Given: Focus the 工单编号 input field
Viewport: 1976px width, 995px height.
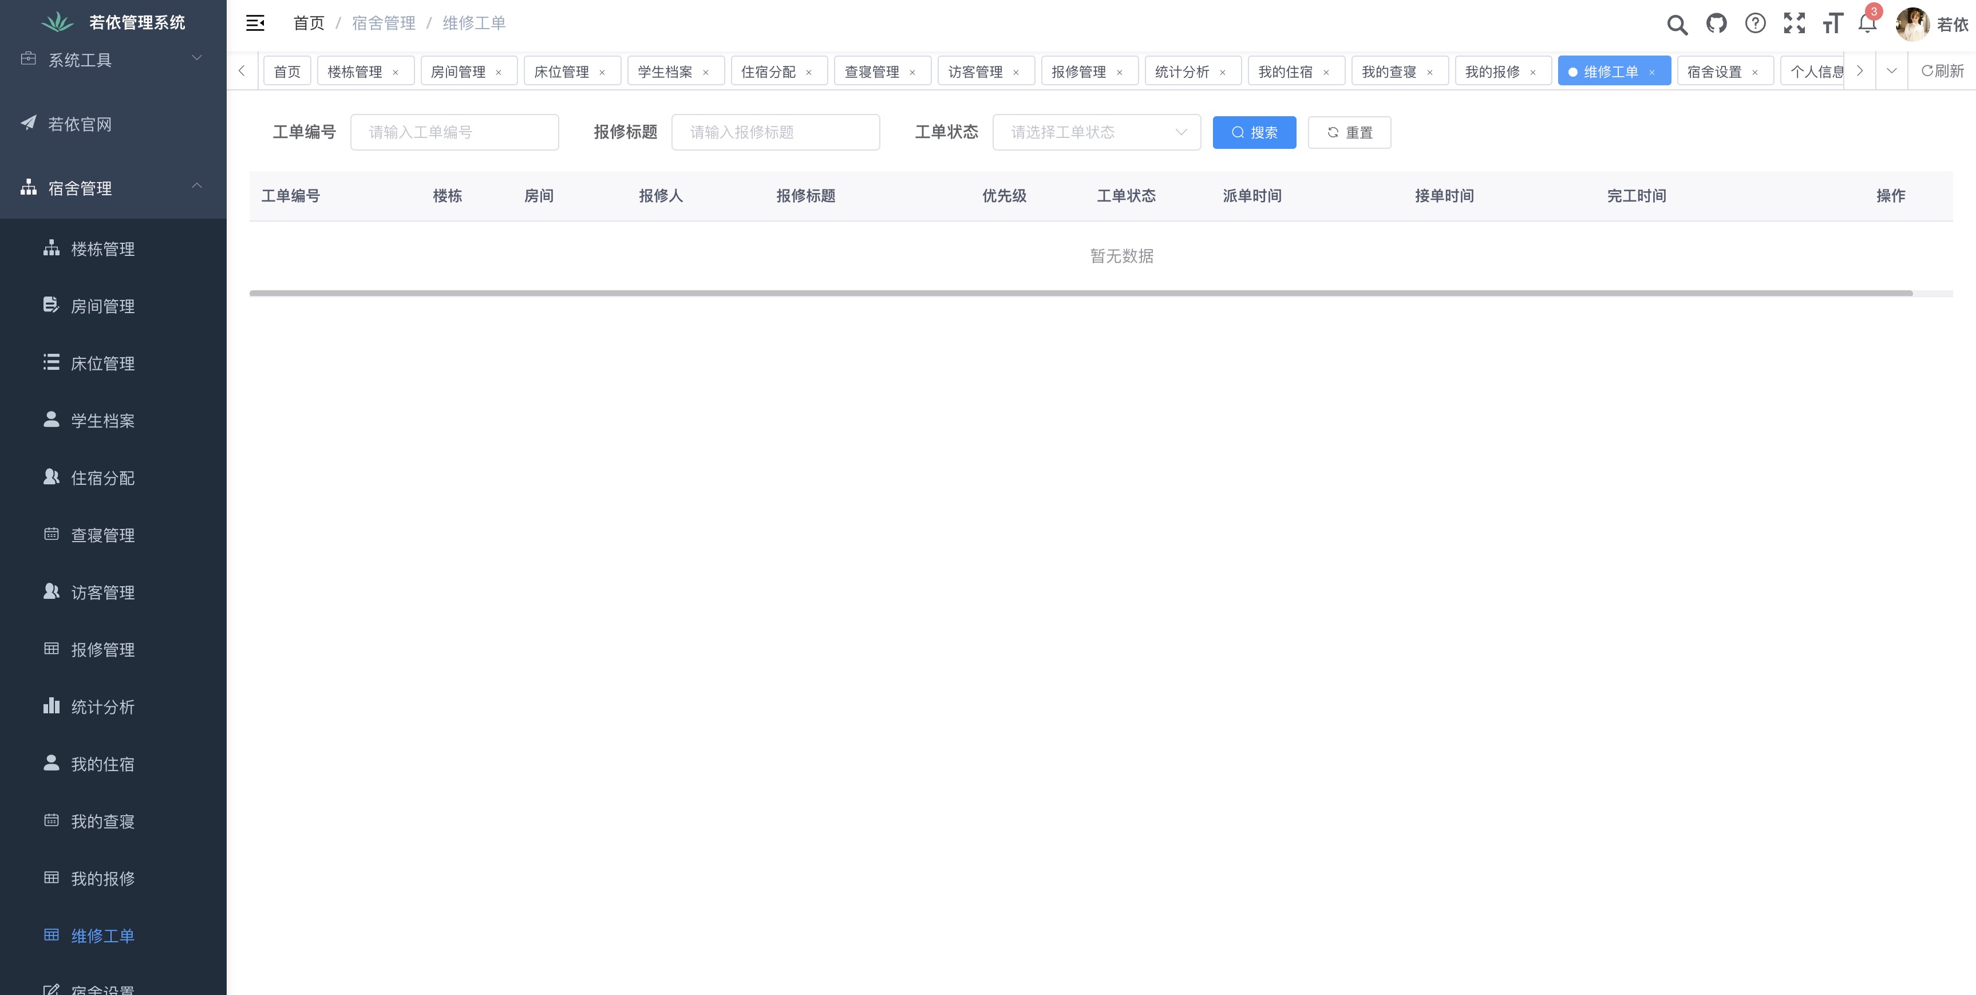Looking at the screenshot, I should pyautogui.click(x=454, y=132).
